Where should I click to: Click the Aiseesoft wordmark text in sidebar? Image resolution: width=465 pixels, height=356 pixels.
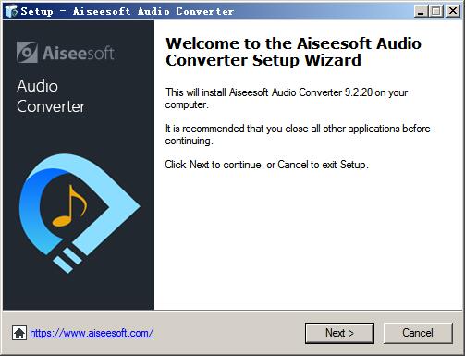[79, 53]
